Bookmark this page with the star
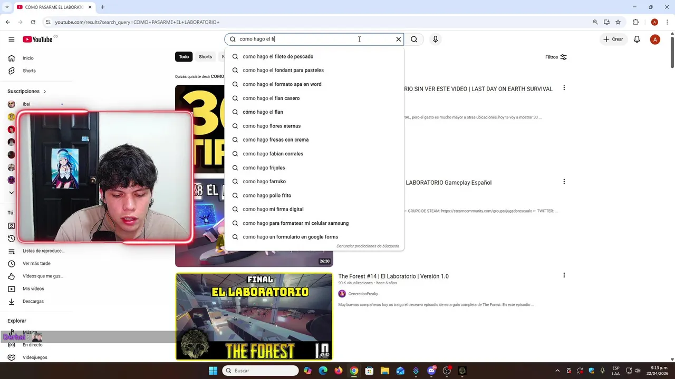This screenshot has width=675, height=379. click(x=618, y=22)
